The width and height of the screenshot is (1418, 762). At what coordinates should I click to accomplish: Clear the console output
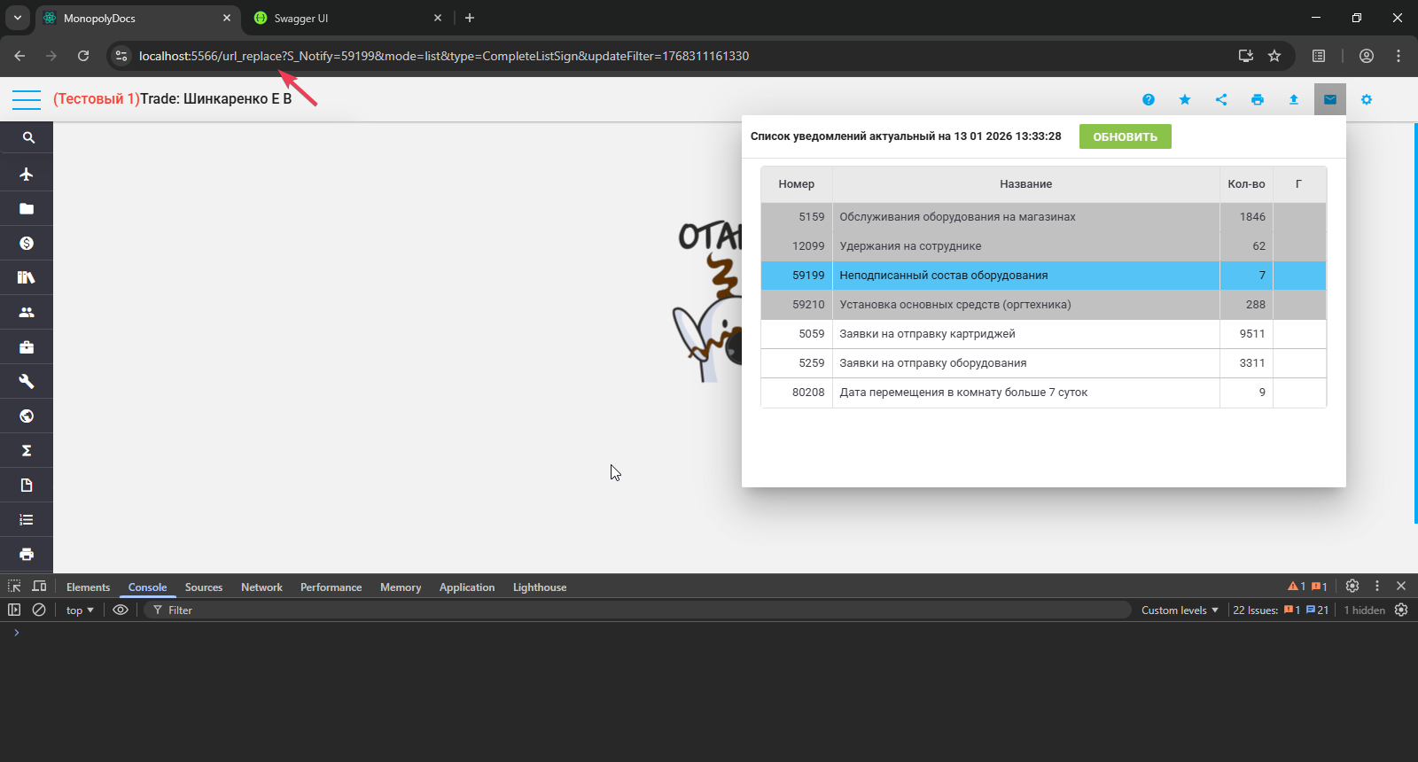click(39, 610)
